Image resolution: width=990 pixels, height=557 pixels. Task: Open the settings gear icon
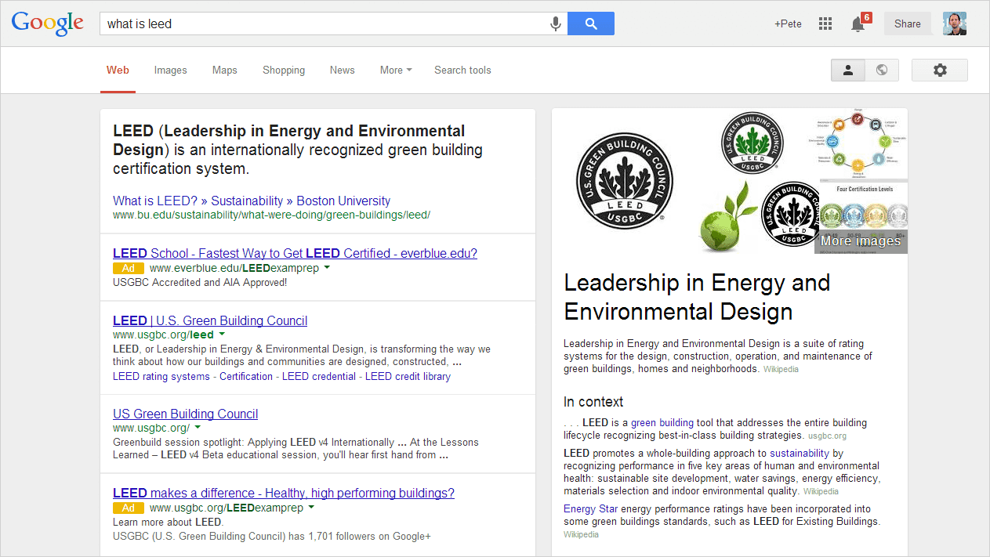click(x=939, y=70)
